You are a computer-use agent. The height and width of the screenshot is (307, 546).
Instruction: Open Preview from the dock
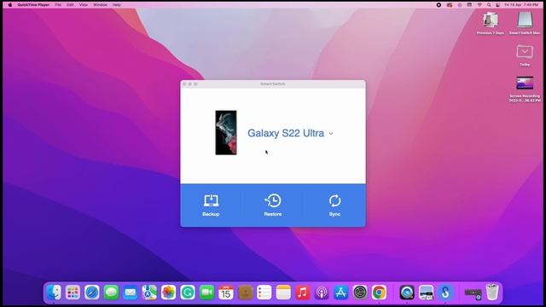(426, 293)
